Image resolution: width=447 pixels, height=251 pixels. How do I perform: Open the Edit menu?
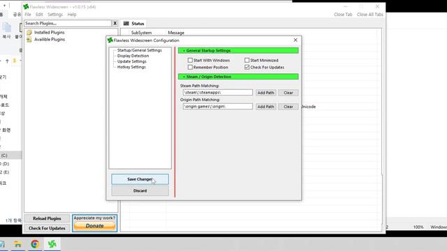point(39,15)
